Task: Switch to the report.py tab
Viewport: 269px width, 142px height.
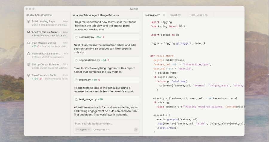Action: [x=175, y=15]
